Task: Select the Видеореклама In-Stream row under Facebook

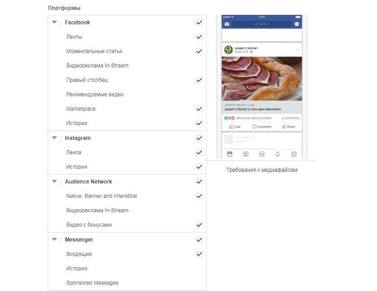Action: coord(97,66)
